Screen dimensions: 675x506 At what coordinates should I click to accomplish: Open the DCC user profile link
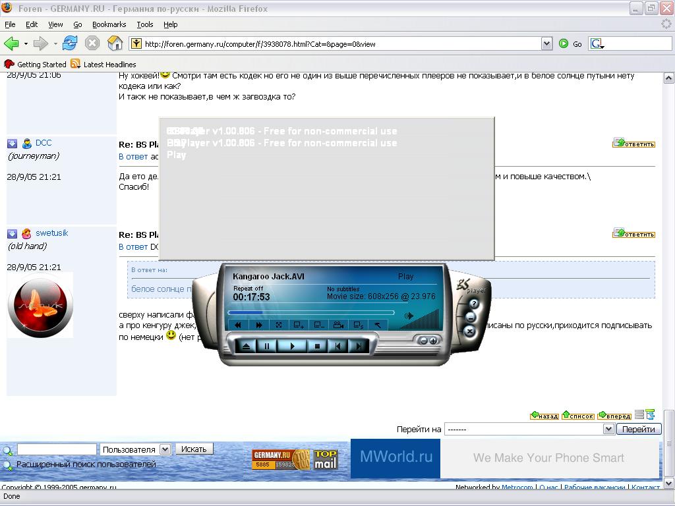click(44, 143)
